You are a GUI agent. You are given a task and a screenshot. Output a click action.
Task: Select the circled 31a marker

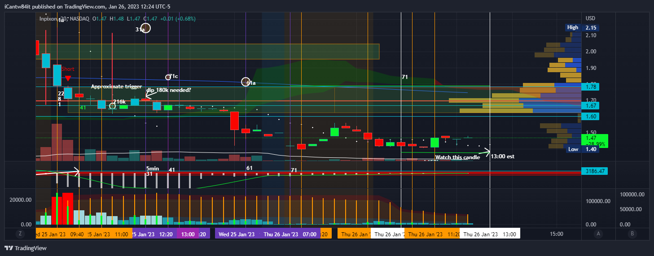click(x=146, y=29)
